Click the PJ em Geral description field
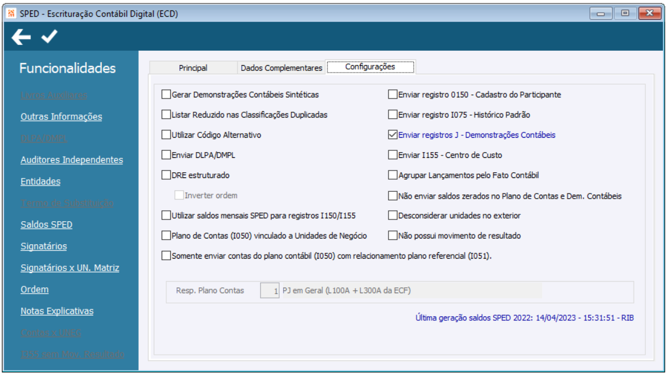 coord(411,291)
